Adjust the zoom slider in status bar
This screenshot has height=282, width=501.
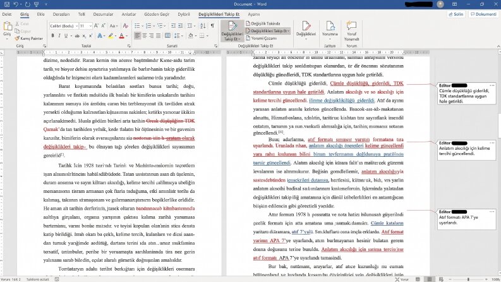[x=468, y=279]
